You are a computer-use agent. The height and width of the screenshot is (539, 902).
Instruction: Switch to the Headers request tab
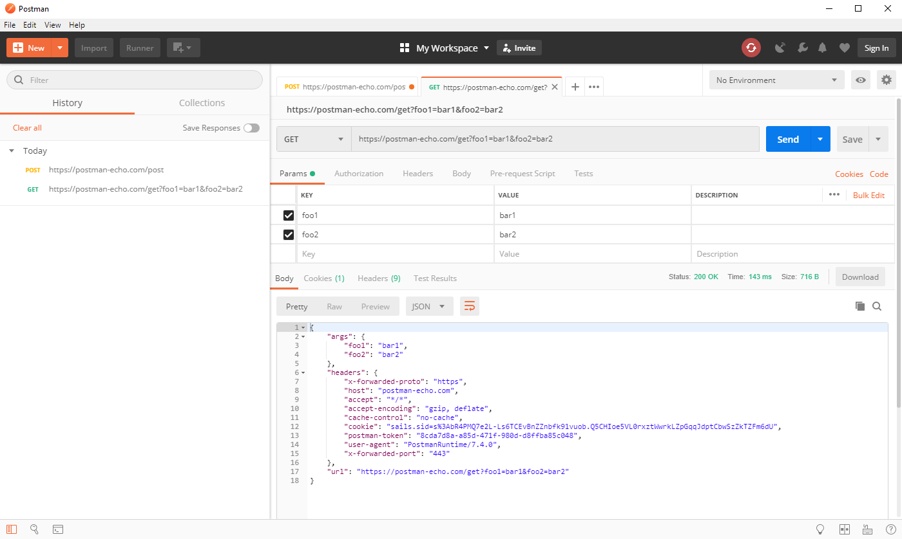click(x=417, y=173)
